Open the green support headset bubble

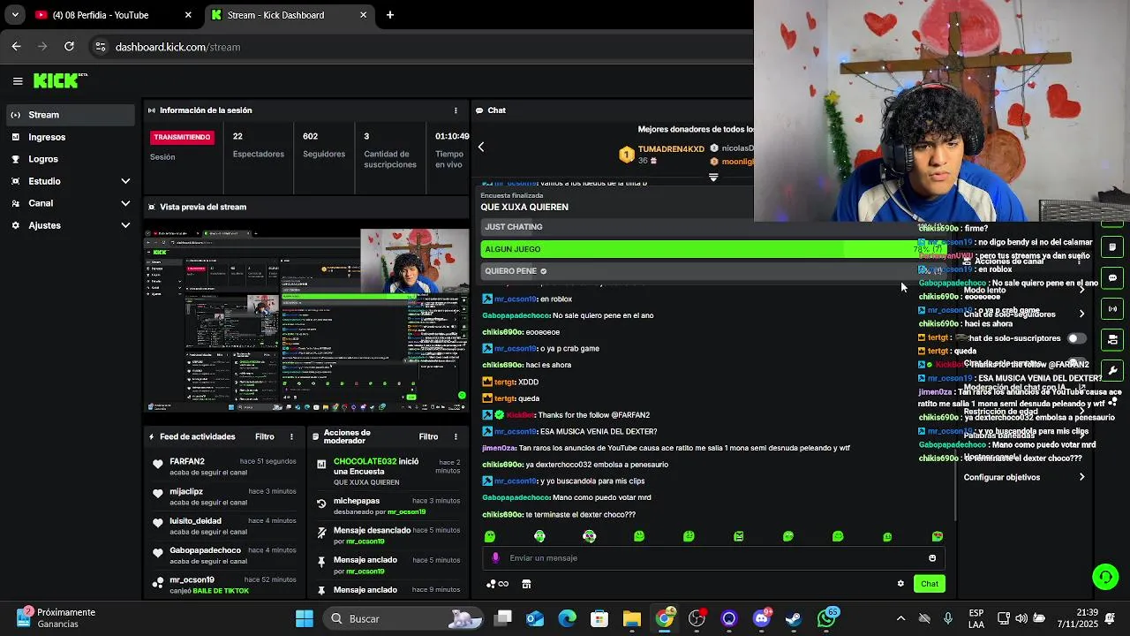(1105, 577)
